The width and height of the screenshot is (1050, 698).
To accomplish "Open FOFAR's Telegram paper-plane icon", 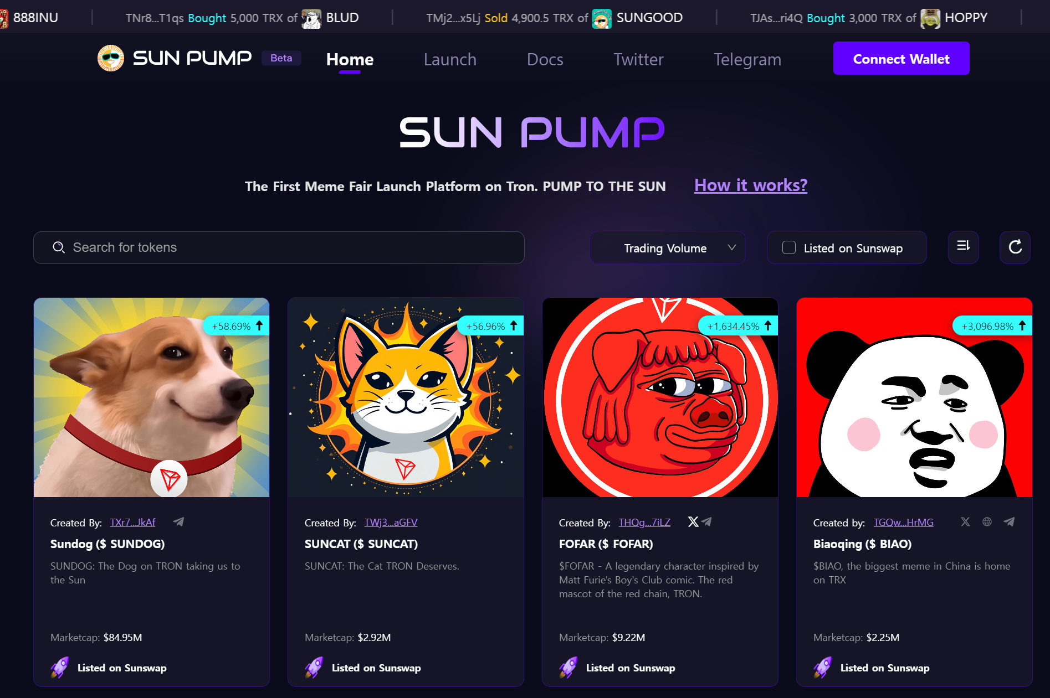I will (x=706, y=522).
